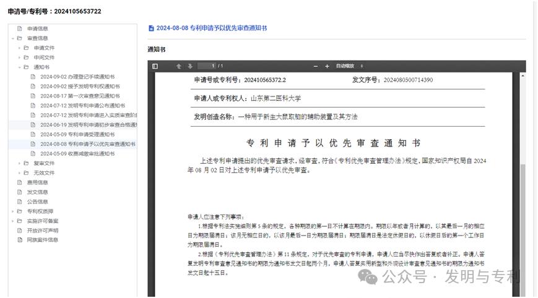Expand the 专利权质押 tree node
Screen dimensions: 538x298
[13, 211]
